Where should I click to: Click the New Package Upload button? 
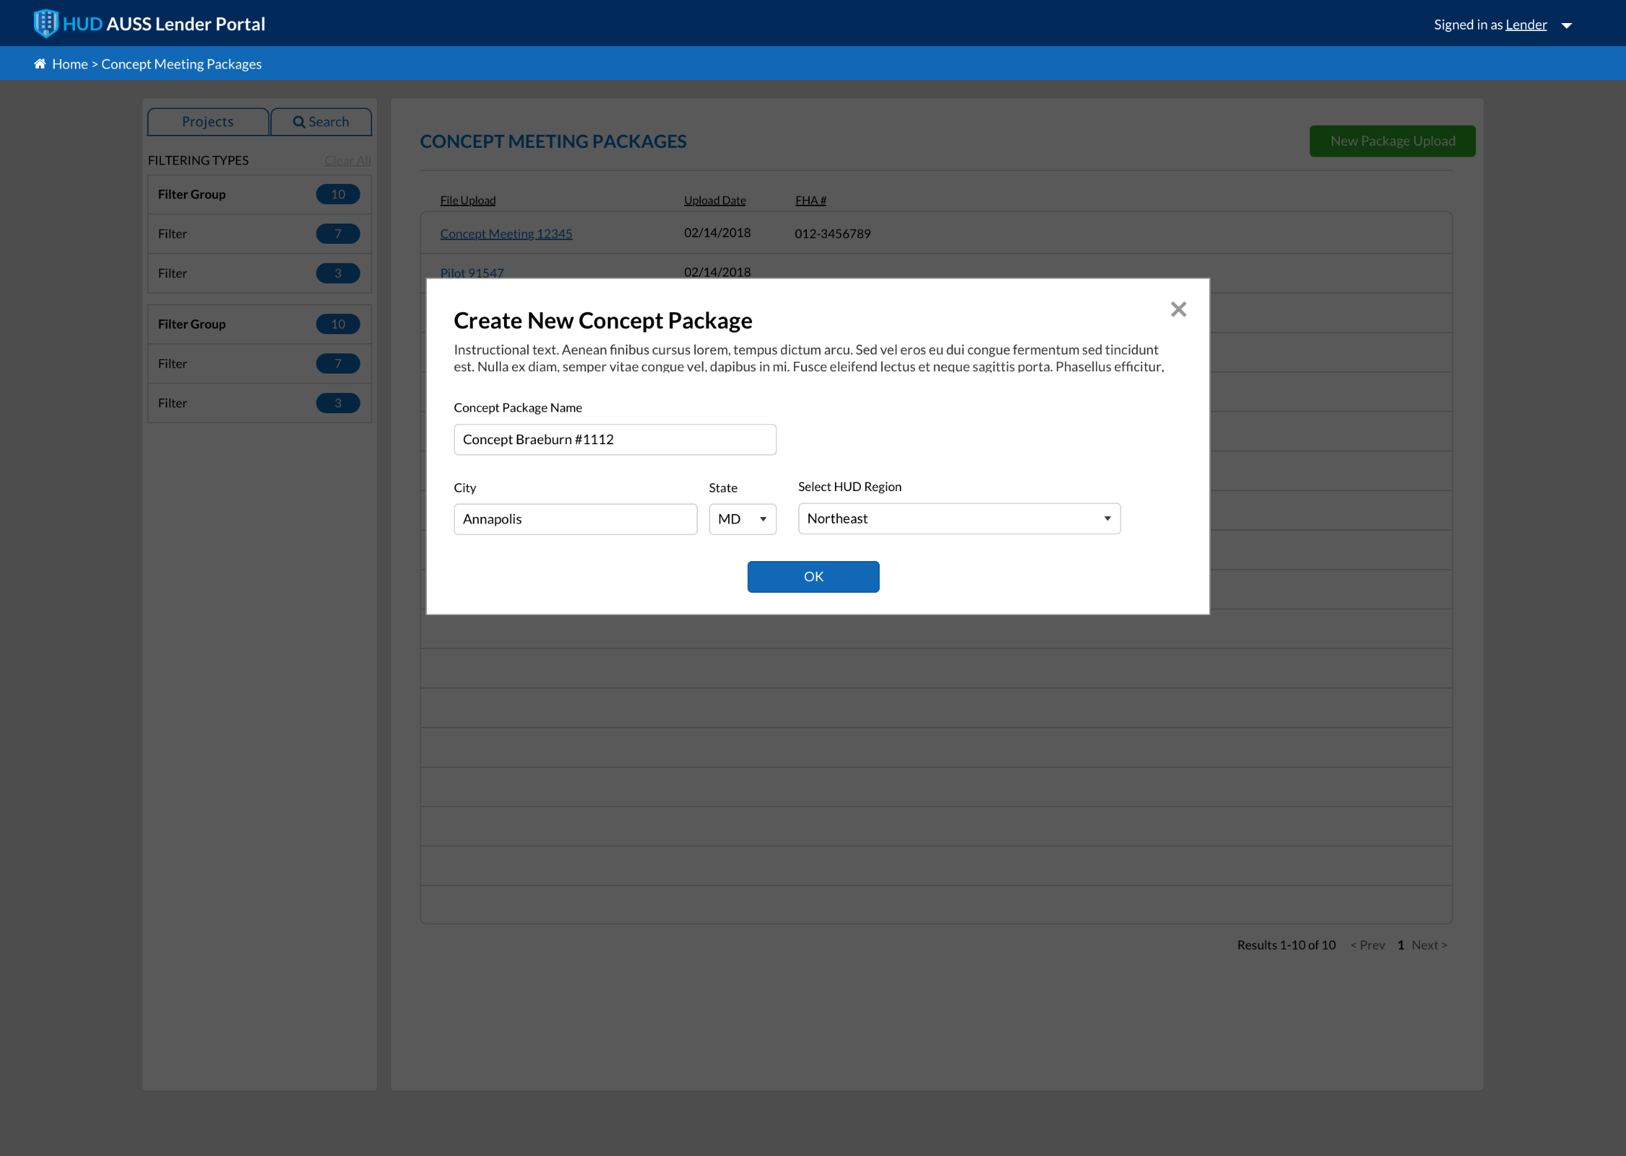point(1392,141)
